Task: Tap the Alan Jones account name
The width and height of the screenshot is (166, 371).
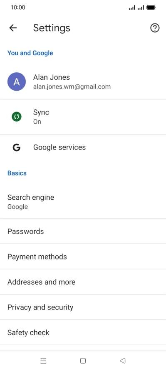Action: [x=52, y=77]
